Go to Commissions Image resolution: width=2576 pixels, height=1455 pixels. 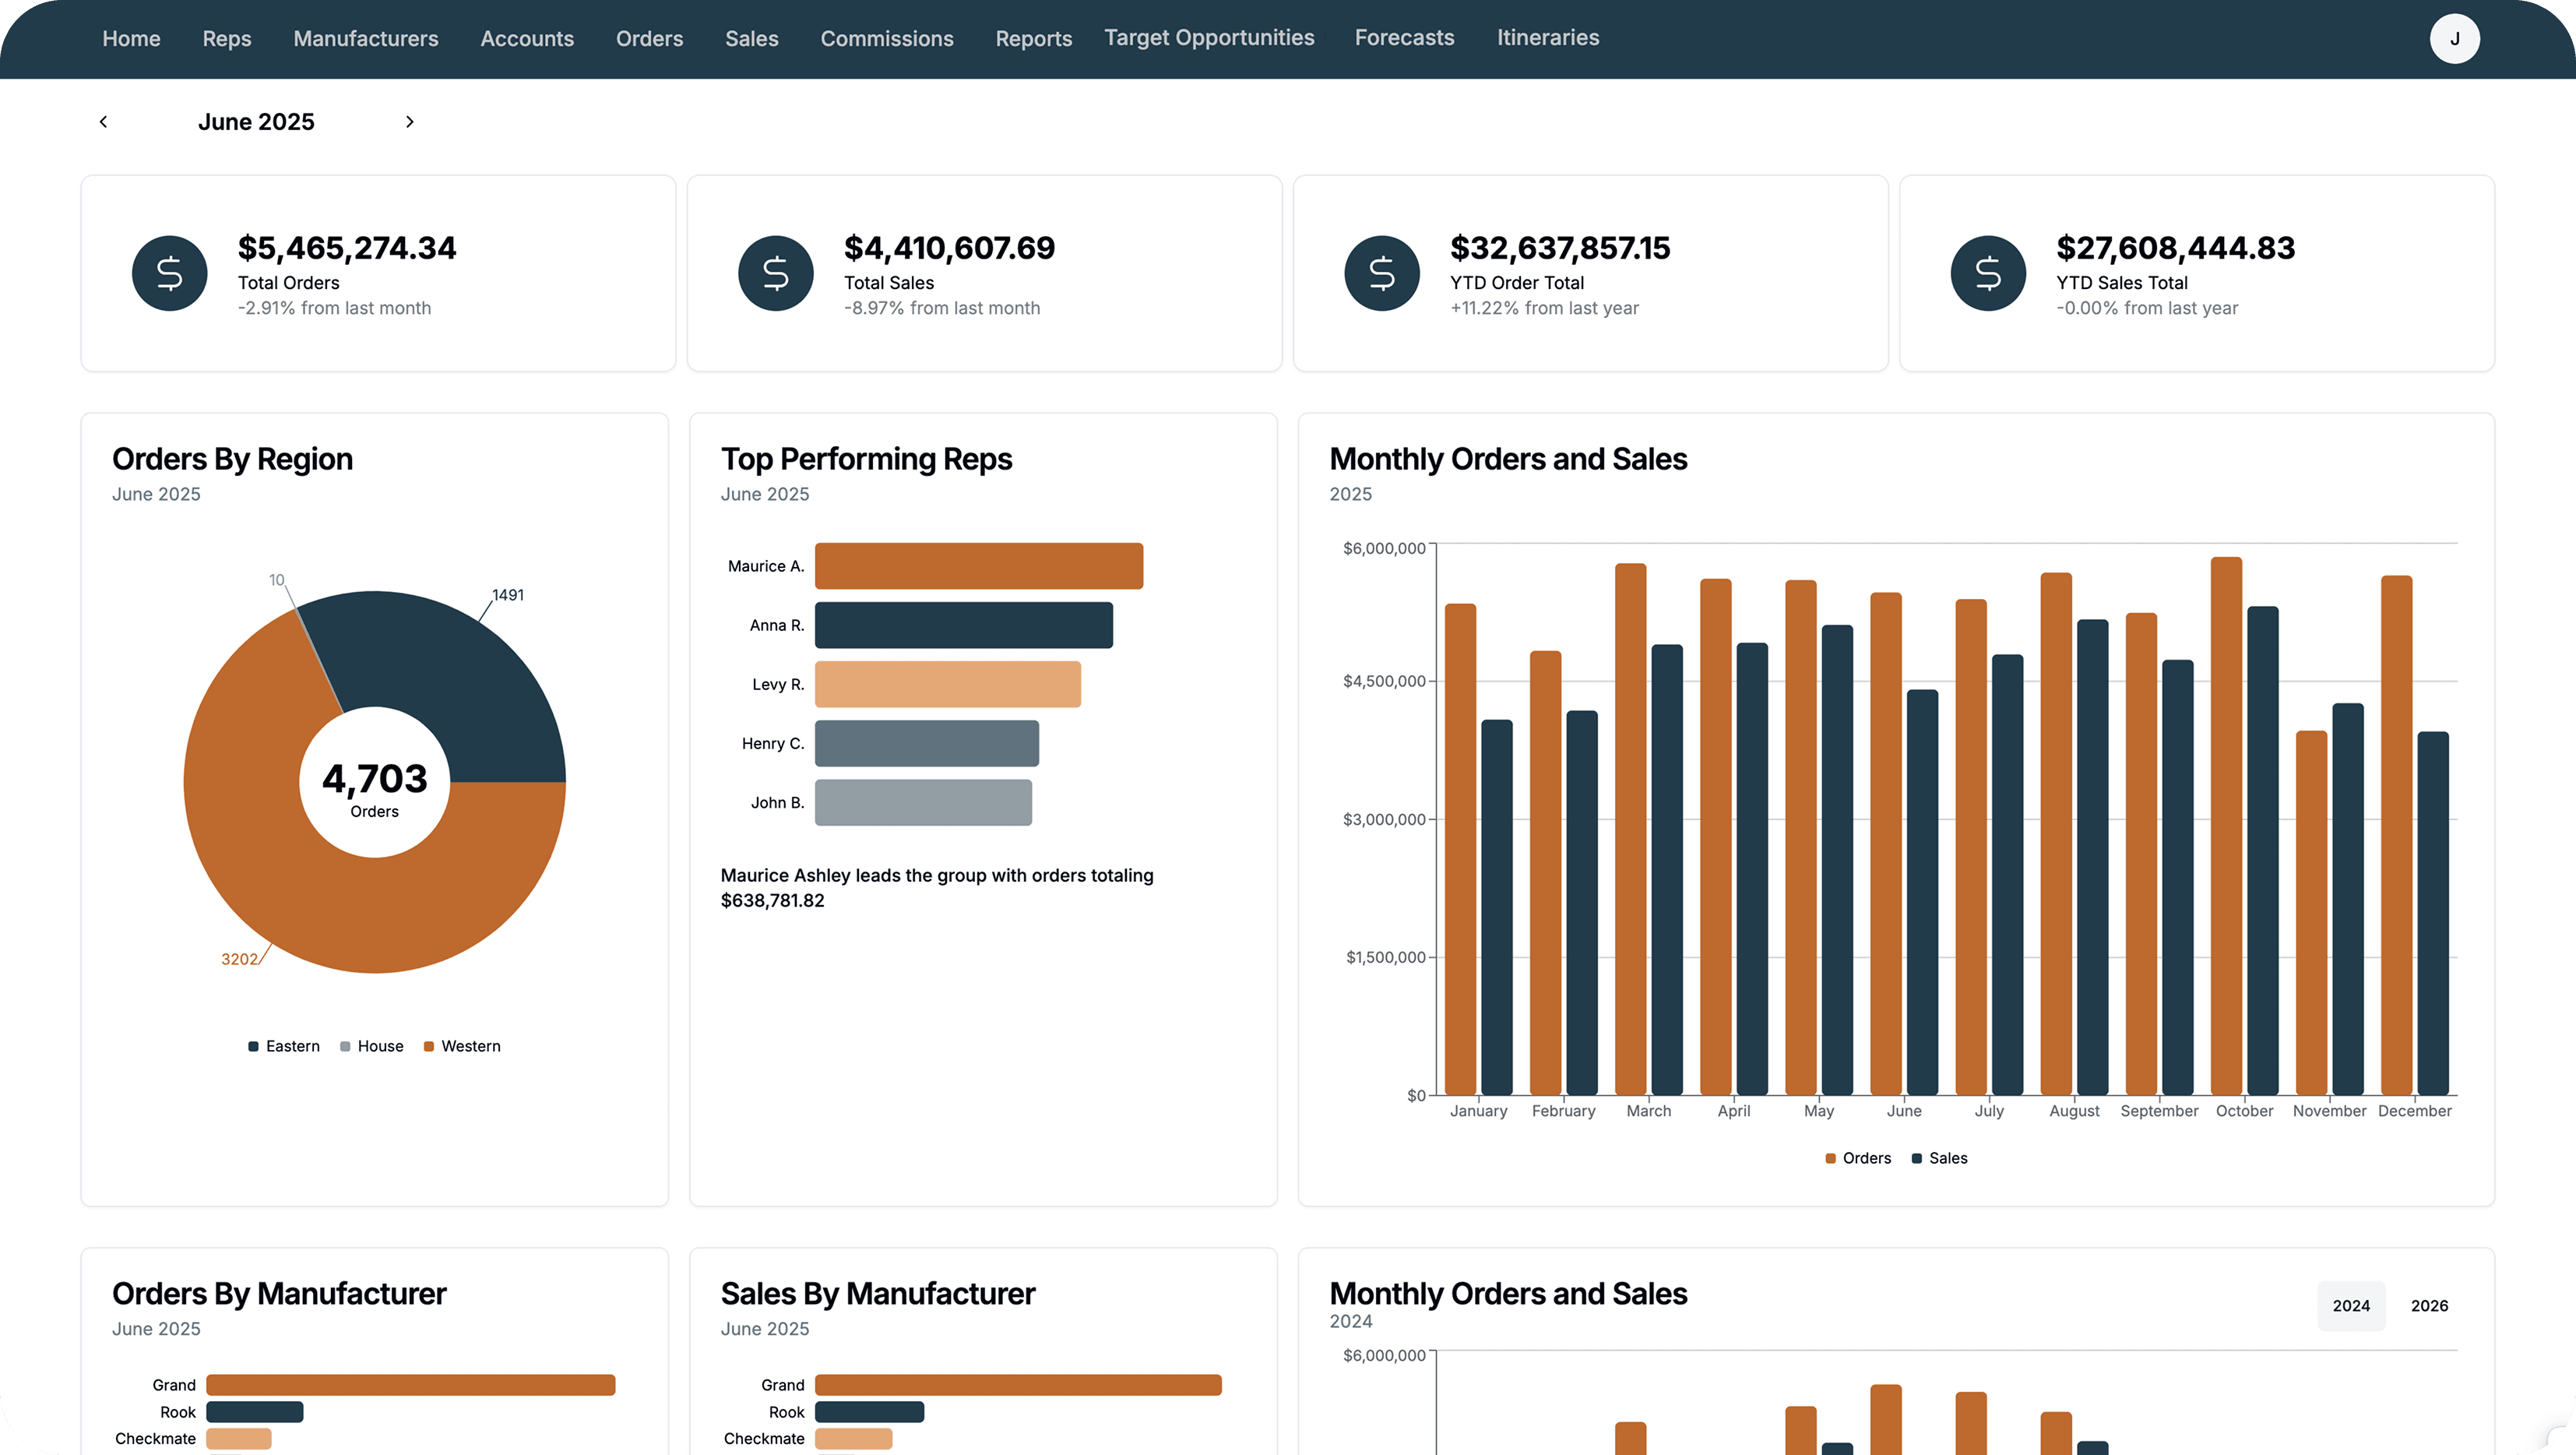[887, 39]
